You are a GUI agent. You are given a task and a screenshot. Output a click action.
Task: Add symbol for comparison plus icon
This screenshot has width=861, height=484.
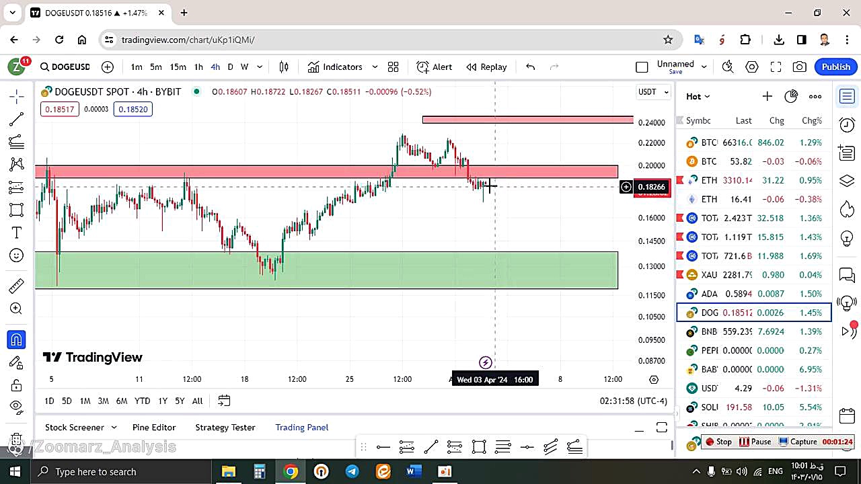pos(108,67)
